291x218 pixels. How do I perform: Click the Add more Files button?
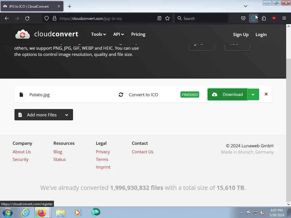[x=43, y=115]
